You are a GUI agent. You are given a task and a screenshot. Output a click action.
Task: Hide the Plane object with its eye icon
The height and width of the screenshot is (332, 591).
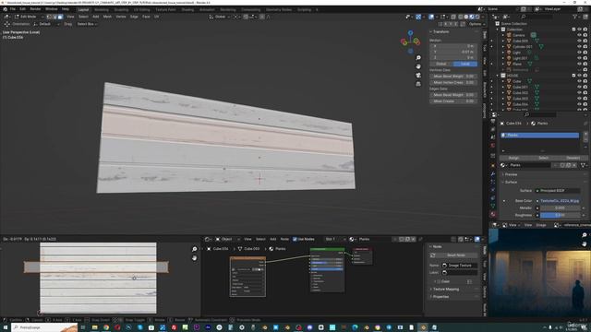[579, 64]
